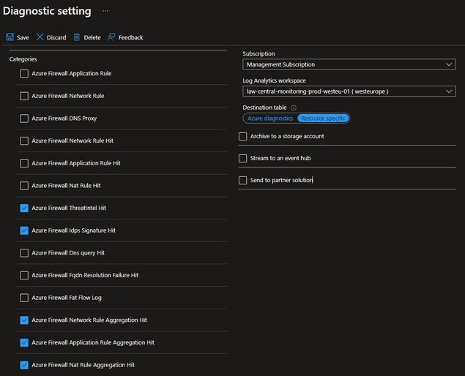The height and width of the screenshot is (376, 465).
Task: Click the Subscription field label
Action: pyautogui.click(x=258, y=53)
